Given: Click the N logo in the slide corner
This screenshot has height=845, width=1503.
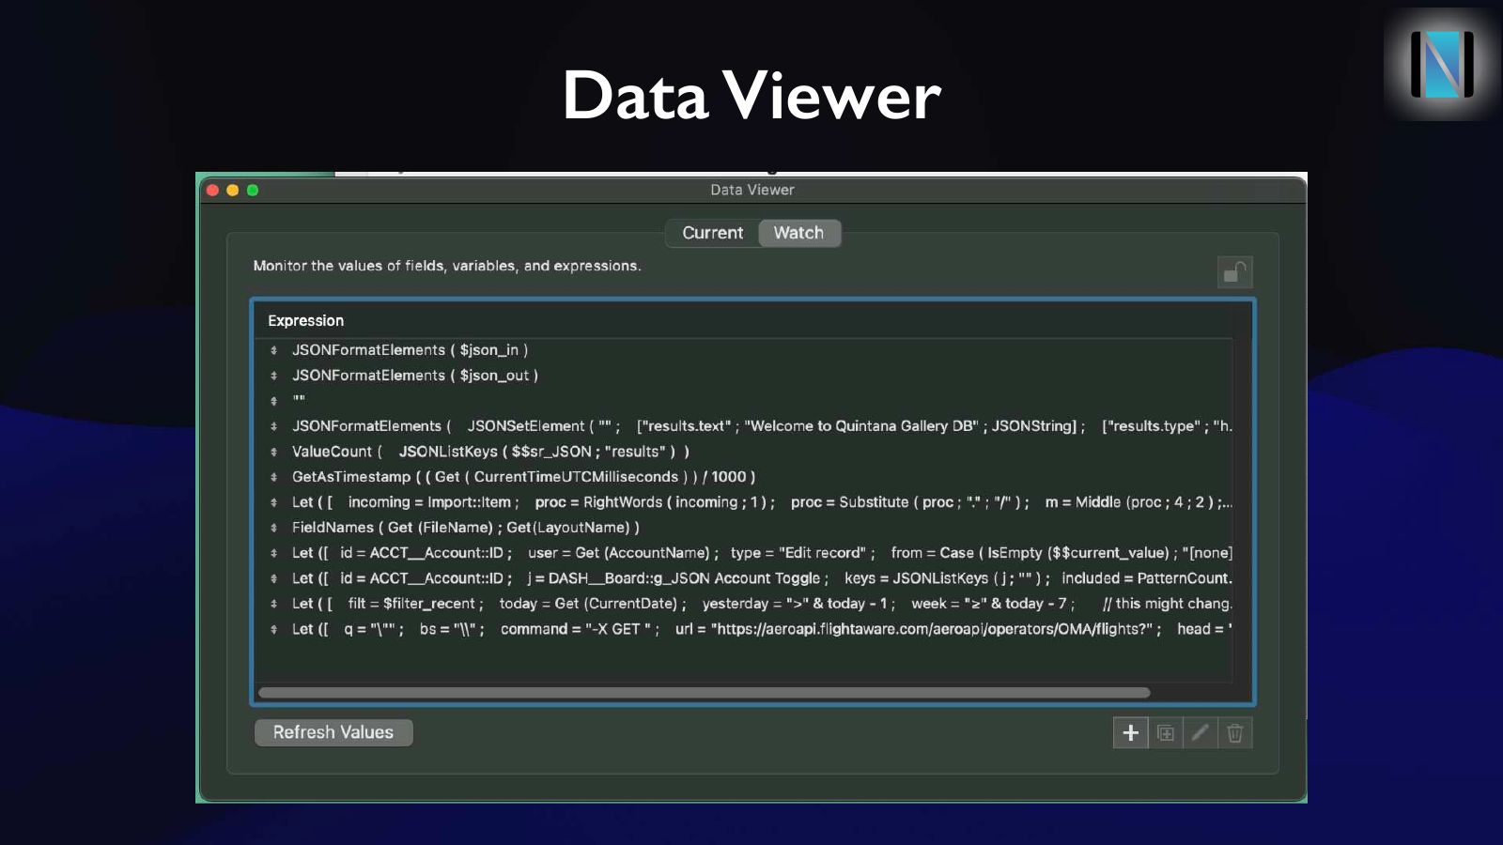Looking at the screenshot, I should click(1442, 64).
